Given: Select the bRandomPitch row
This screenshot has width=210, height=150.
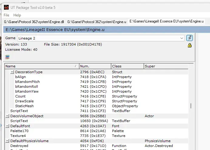Looking at the screenshot, I should pos(97,82).
